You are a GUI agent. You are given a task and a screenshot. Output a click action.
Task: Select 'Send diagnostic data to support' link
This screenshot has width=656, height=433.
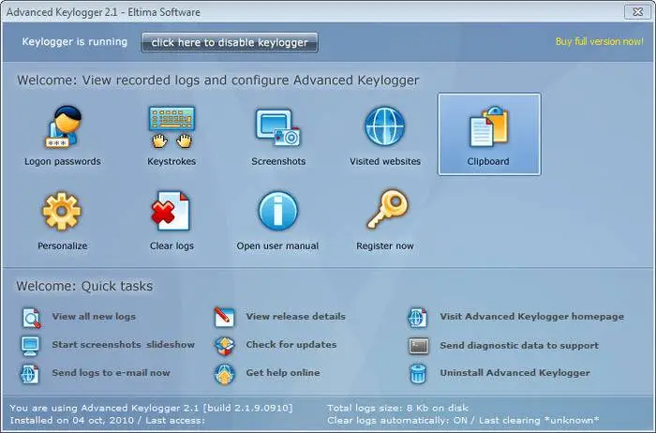click(x=519, y=346)
